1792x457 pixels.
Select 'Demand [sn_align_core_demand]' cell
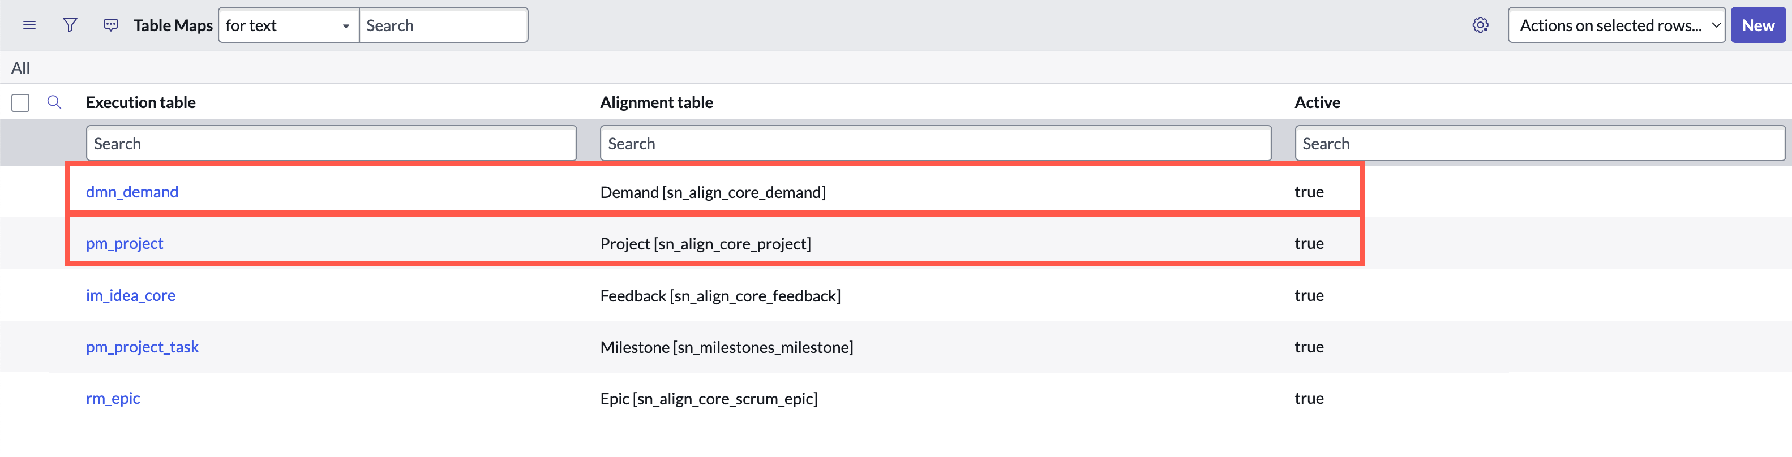tap(713, 192)
